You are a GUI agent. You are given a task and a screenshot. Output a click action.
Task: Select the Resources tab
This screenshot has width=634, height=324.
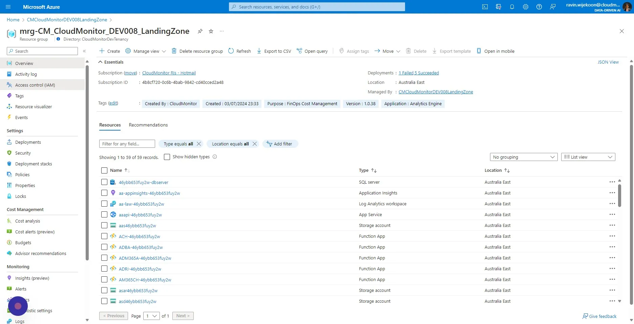point(110,125)
